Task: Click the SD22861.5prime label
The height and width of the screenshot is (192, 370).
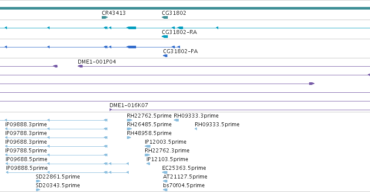Action: coord(58,177)
